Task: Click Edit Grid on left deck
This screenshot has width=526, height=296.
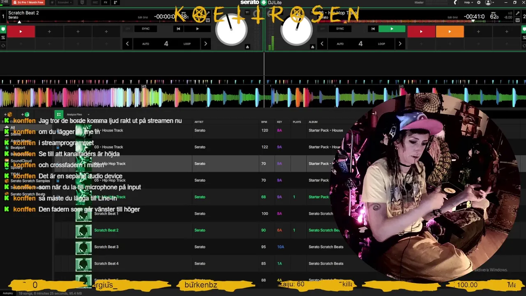Action: pos(143,18)
